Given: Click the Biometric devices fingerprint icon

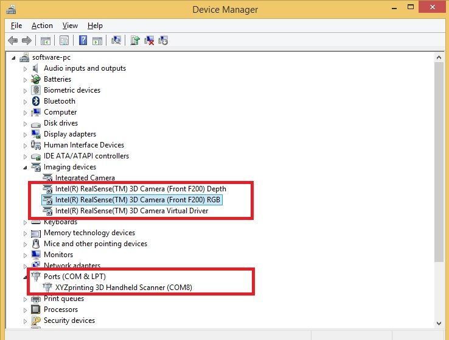Looking at the screenshot, I should (x=36, y=90).
